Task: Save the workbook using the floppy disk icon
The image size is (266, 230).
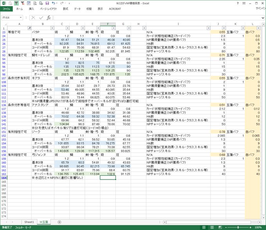Action: click(x=47, y=3)
